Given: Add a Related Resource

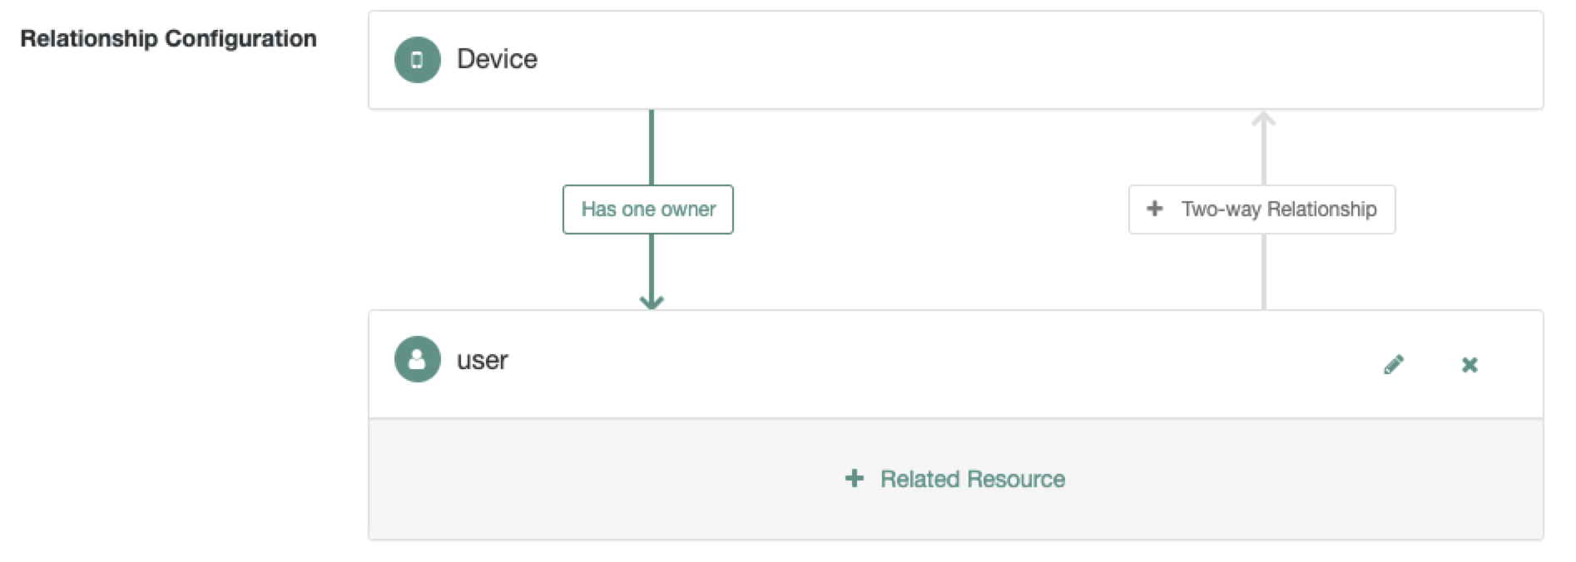Looking at the screenshot, I should 972,479.
